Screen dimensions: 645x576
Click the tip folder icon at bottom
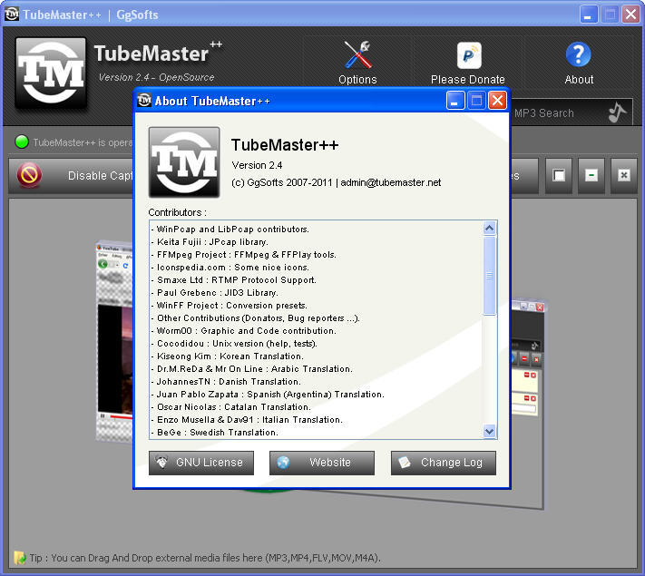click(x=20, y=558)
